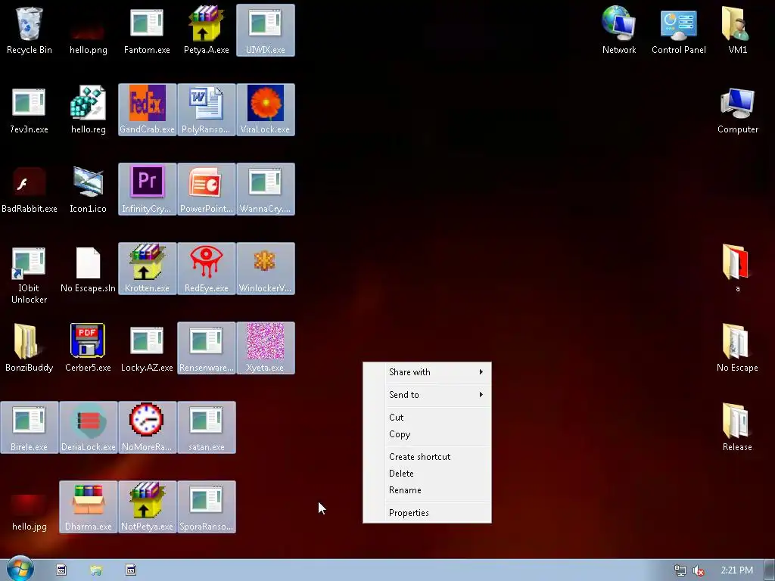Click the No Escape.sln file
The height and width of the screenshot is (581, 775).
(x=88, y=269)
